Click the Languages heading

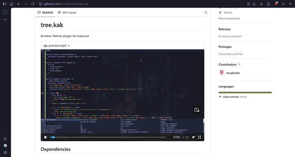(x=226, y=87)
